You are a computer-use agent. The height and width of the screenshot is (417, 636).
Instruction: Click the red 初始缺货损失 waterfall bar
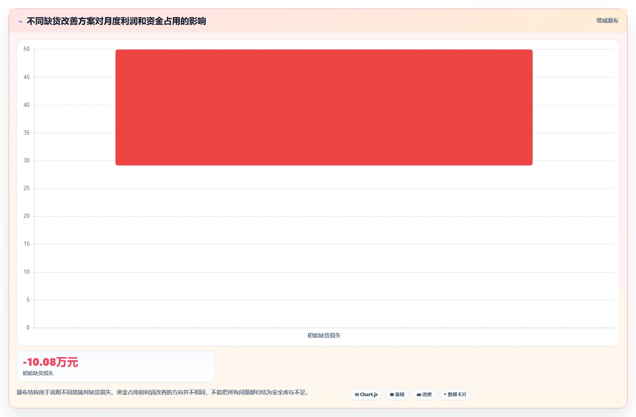(x=324, y=107)
